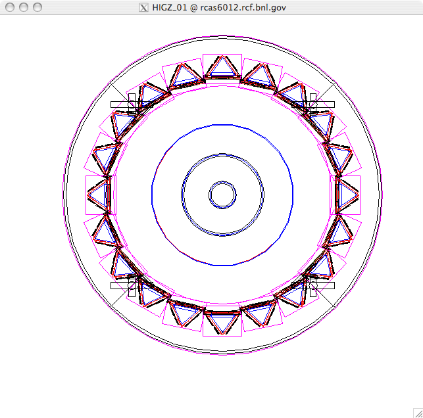Minimize the HIGZ_01 window
The width and height of the screenshot is (423, 418).
[x=23, y=7]
